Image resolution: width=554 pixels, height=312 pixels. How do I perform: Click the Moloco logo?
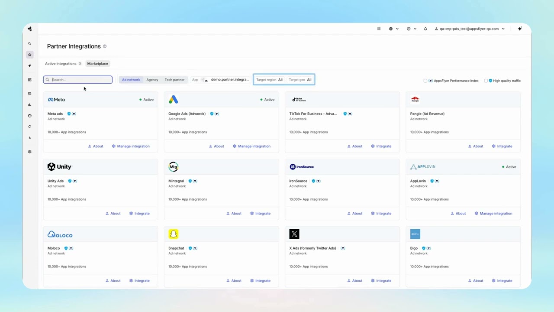point(60,234)
